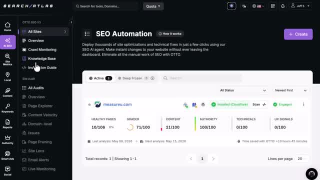Star the measureu.com site
Image resolution: width=320 pixels, height=180 pixels.
[x=89, y=104]
